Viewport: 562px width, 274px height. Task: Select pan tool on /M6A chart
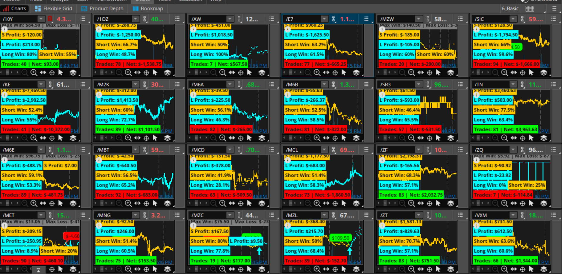pyautogui.click(x=232, y=138)
